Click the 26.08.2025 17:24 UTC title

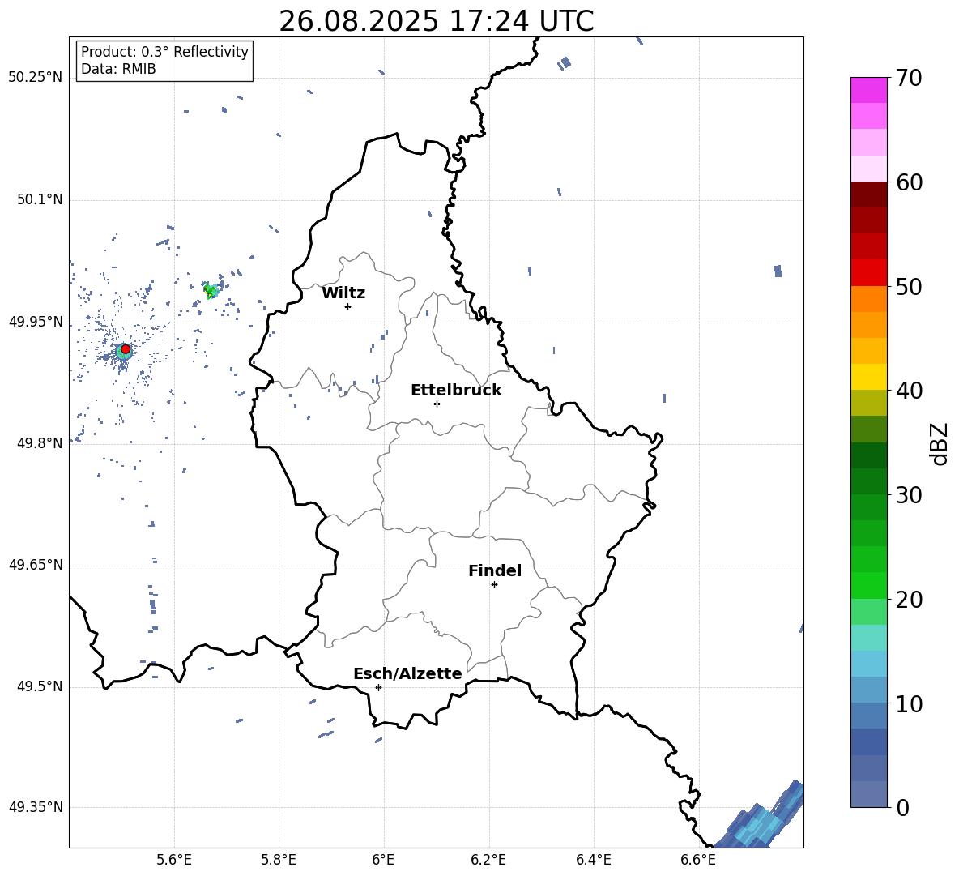pos(436,21)
